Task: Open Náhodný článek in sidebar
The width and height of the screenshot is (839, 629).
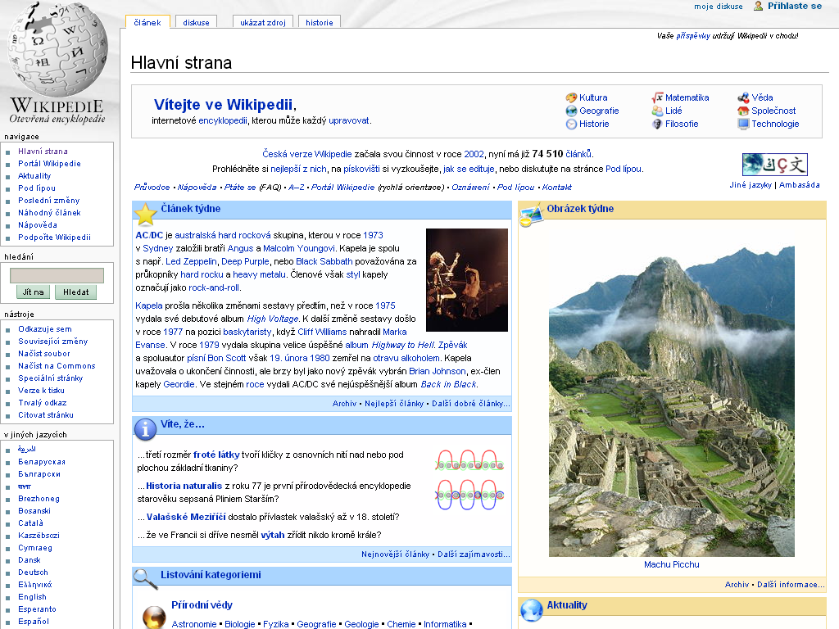Action: coord(49,213)
